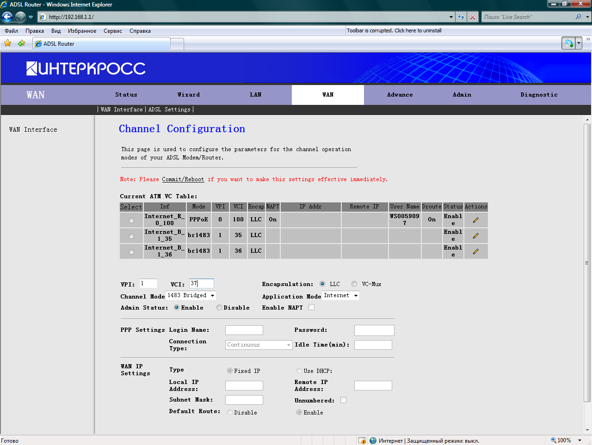The width and height of the screenshot is (592, 445).
Task: Click the toolbar corrupted uninstall message
Action: 394,30
